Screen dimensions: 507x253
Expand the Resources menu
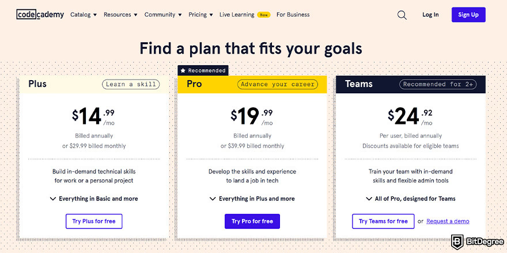(120, 15)
